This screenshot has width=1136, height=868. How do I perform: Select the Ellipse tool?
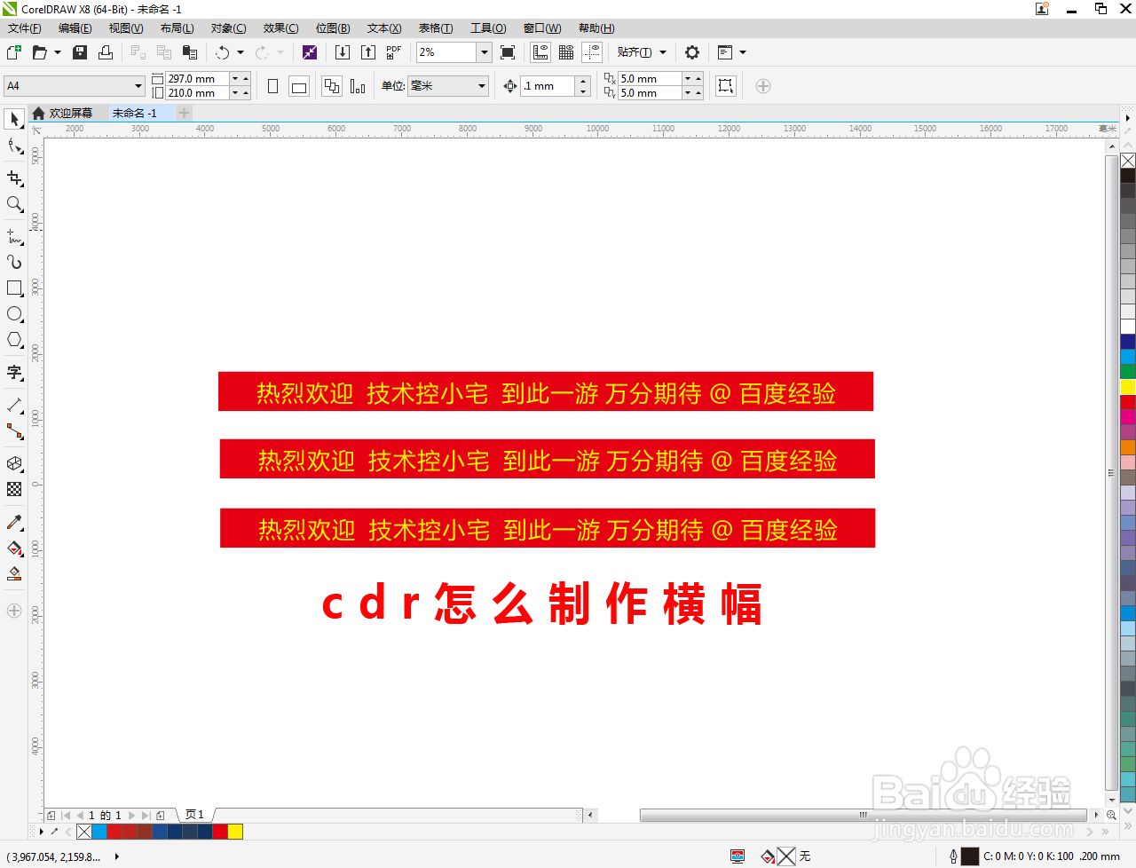pos(14,313)
